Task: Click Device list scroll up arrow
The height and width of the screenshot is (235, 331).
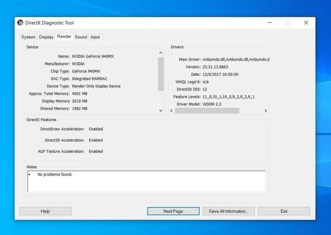Action: coord(161,53)
